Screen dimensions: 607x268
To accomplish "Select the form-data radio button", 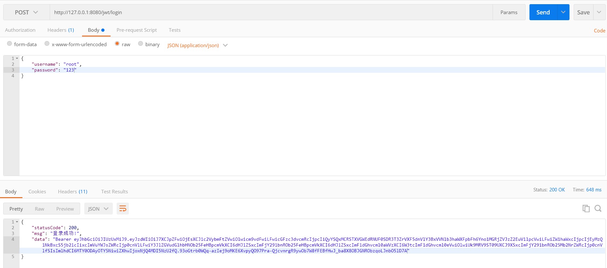I will tap(10, 44).
